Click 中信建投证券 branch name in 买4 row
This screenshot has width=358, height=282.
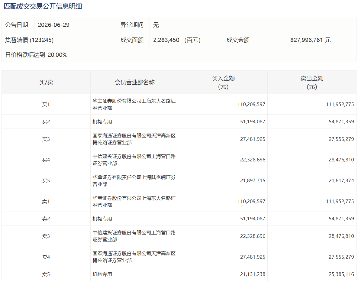(134, 160)
